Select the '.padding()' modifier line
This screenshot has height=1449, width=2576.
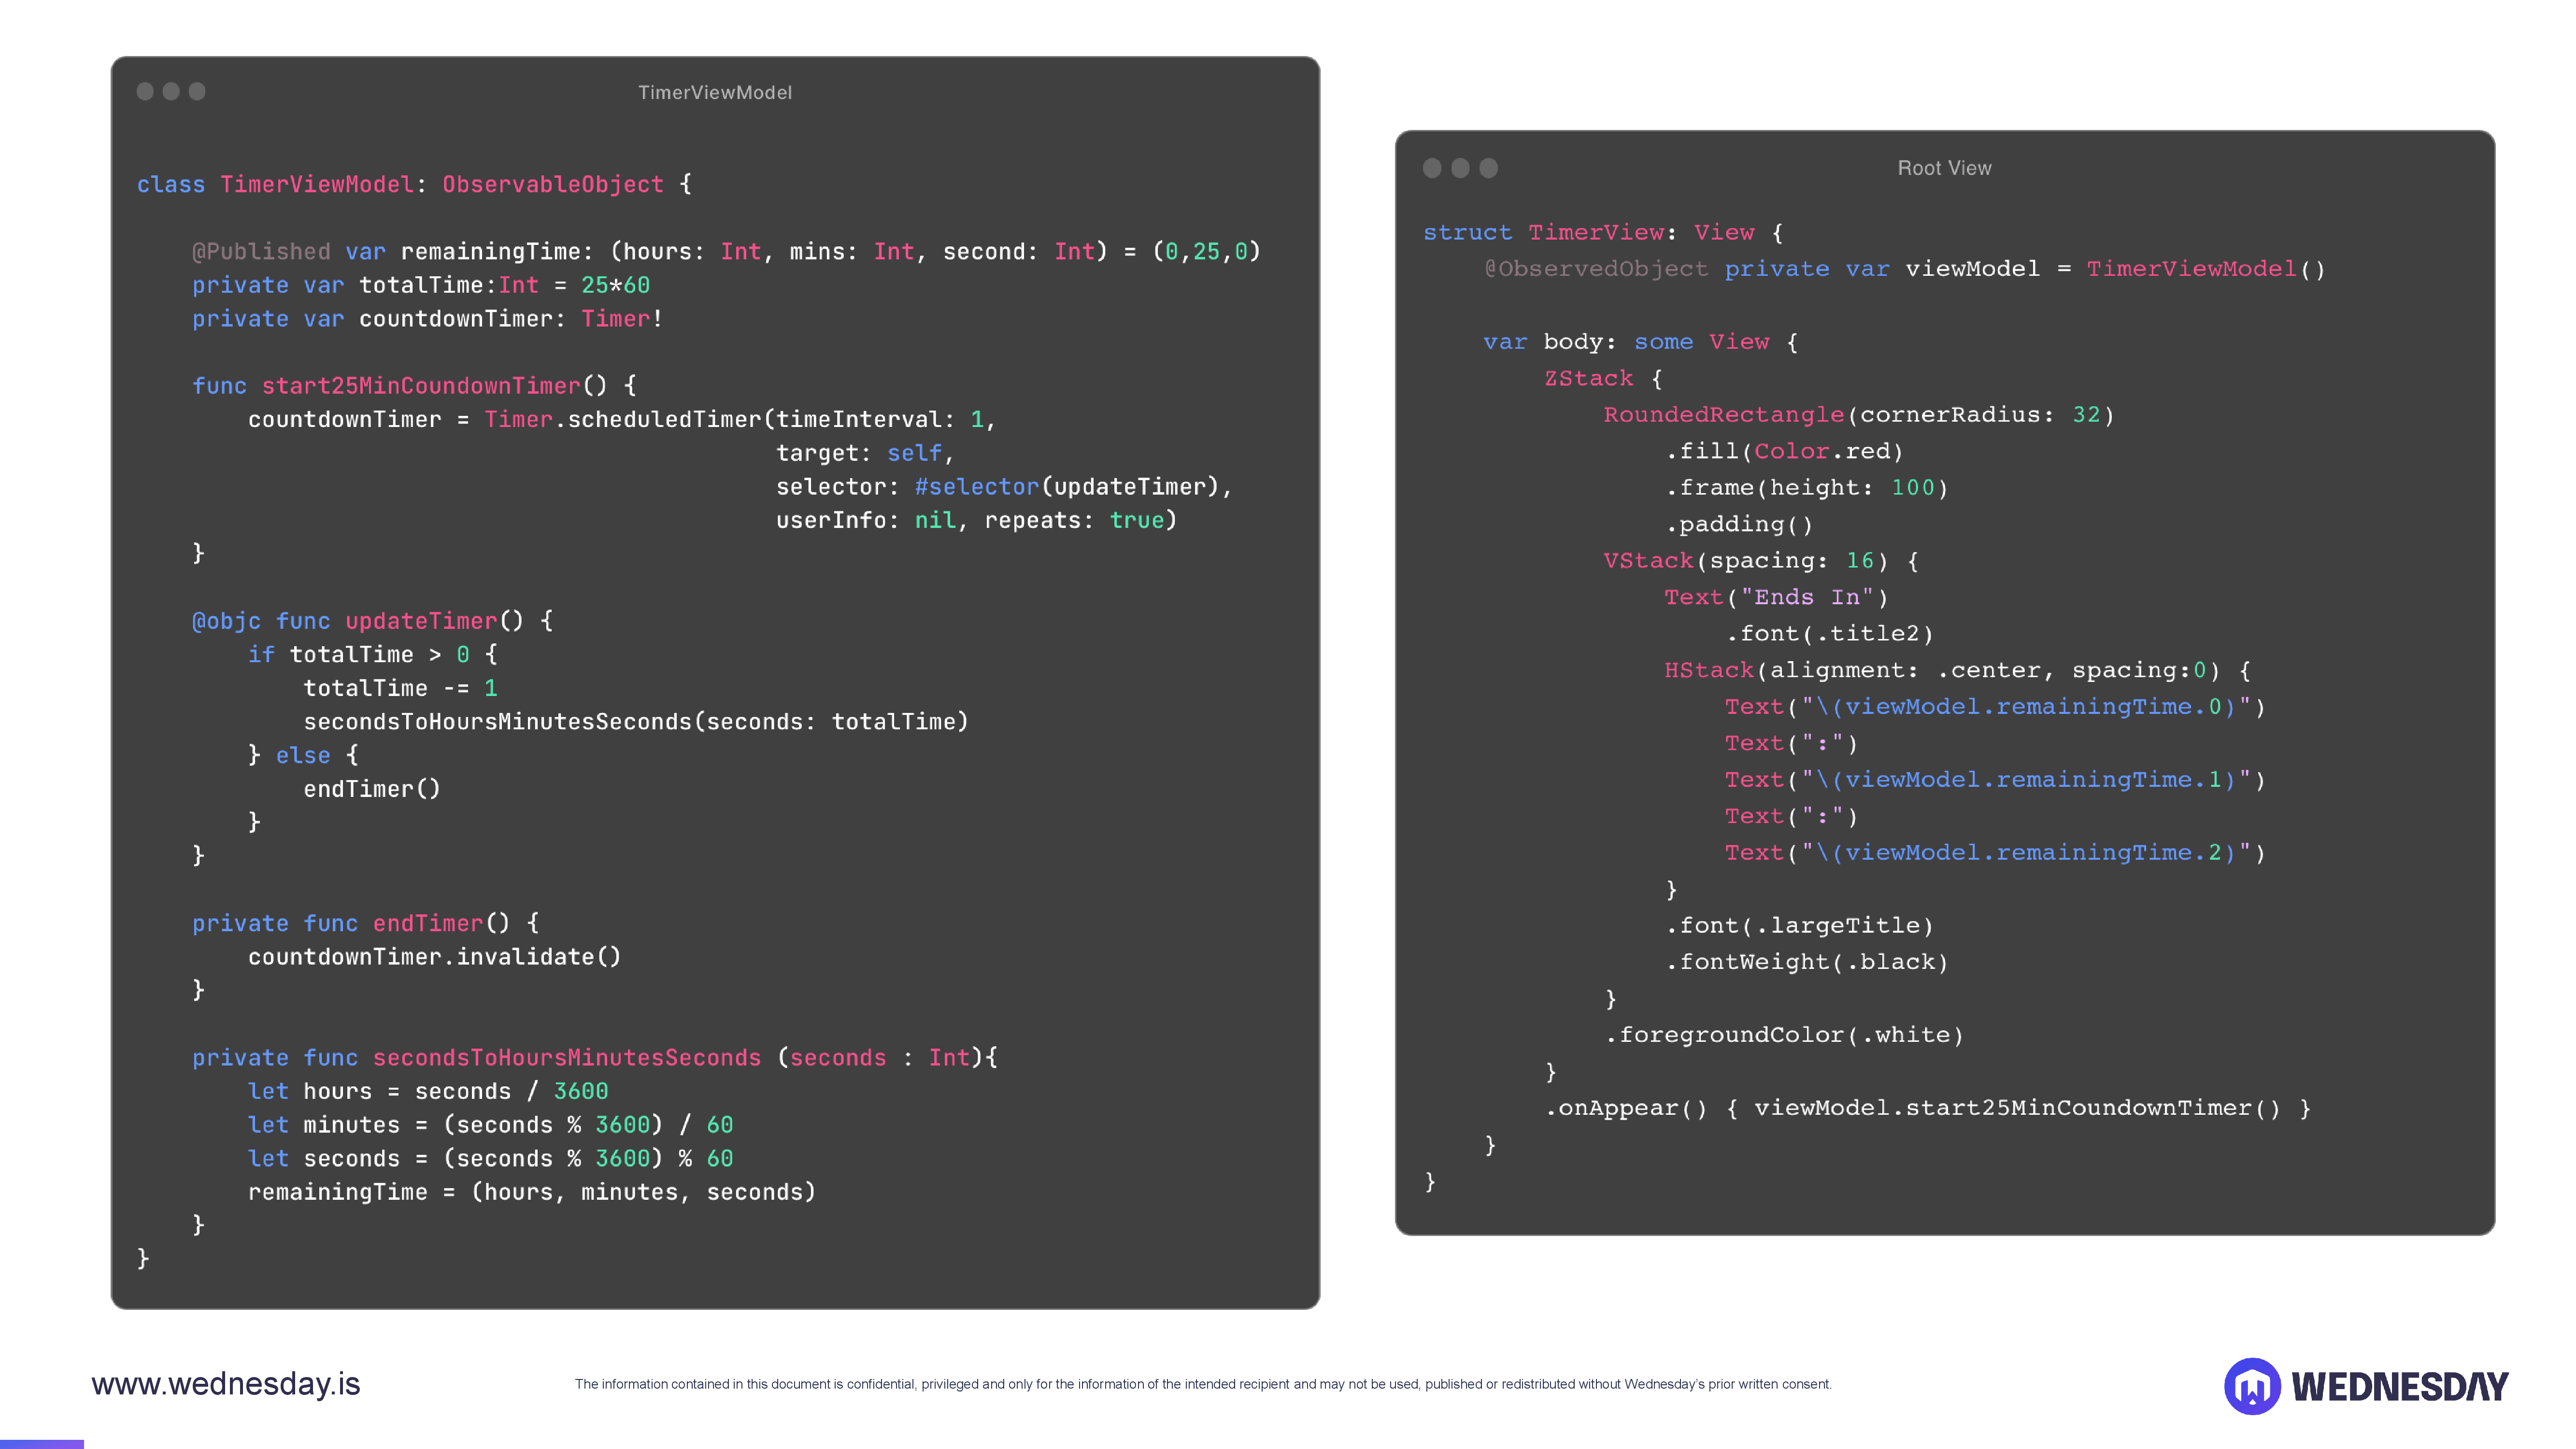tap(1739, 525)
